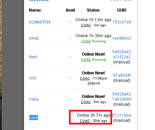Open the highlighted Kiwi! player link
The height and width of the screenshot is (130, 155).
tap(34, 117)
